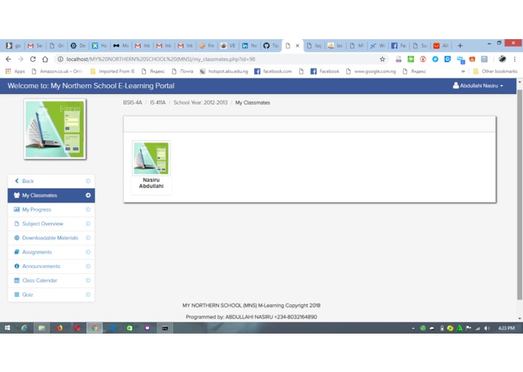Open the Windows Start button
This screenshot has height=372, width=523.
click(8, 328)
